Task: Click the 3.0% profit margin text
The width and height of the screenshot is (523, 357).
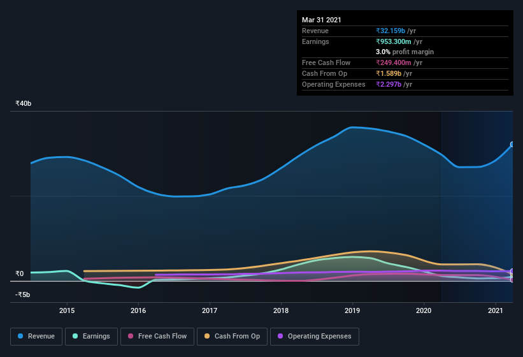Action: [405, 52]
